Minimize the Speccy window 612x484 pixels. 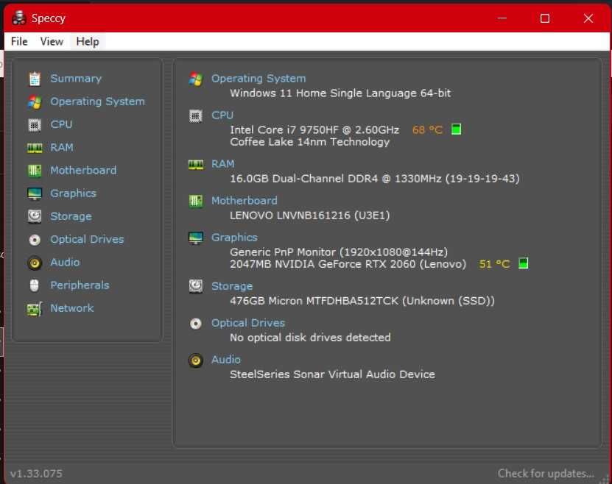click(502, 18)
